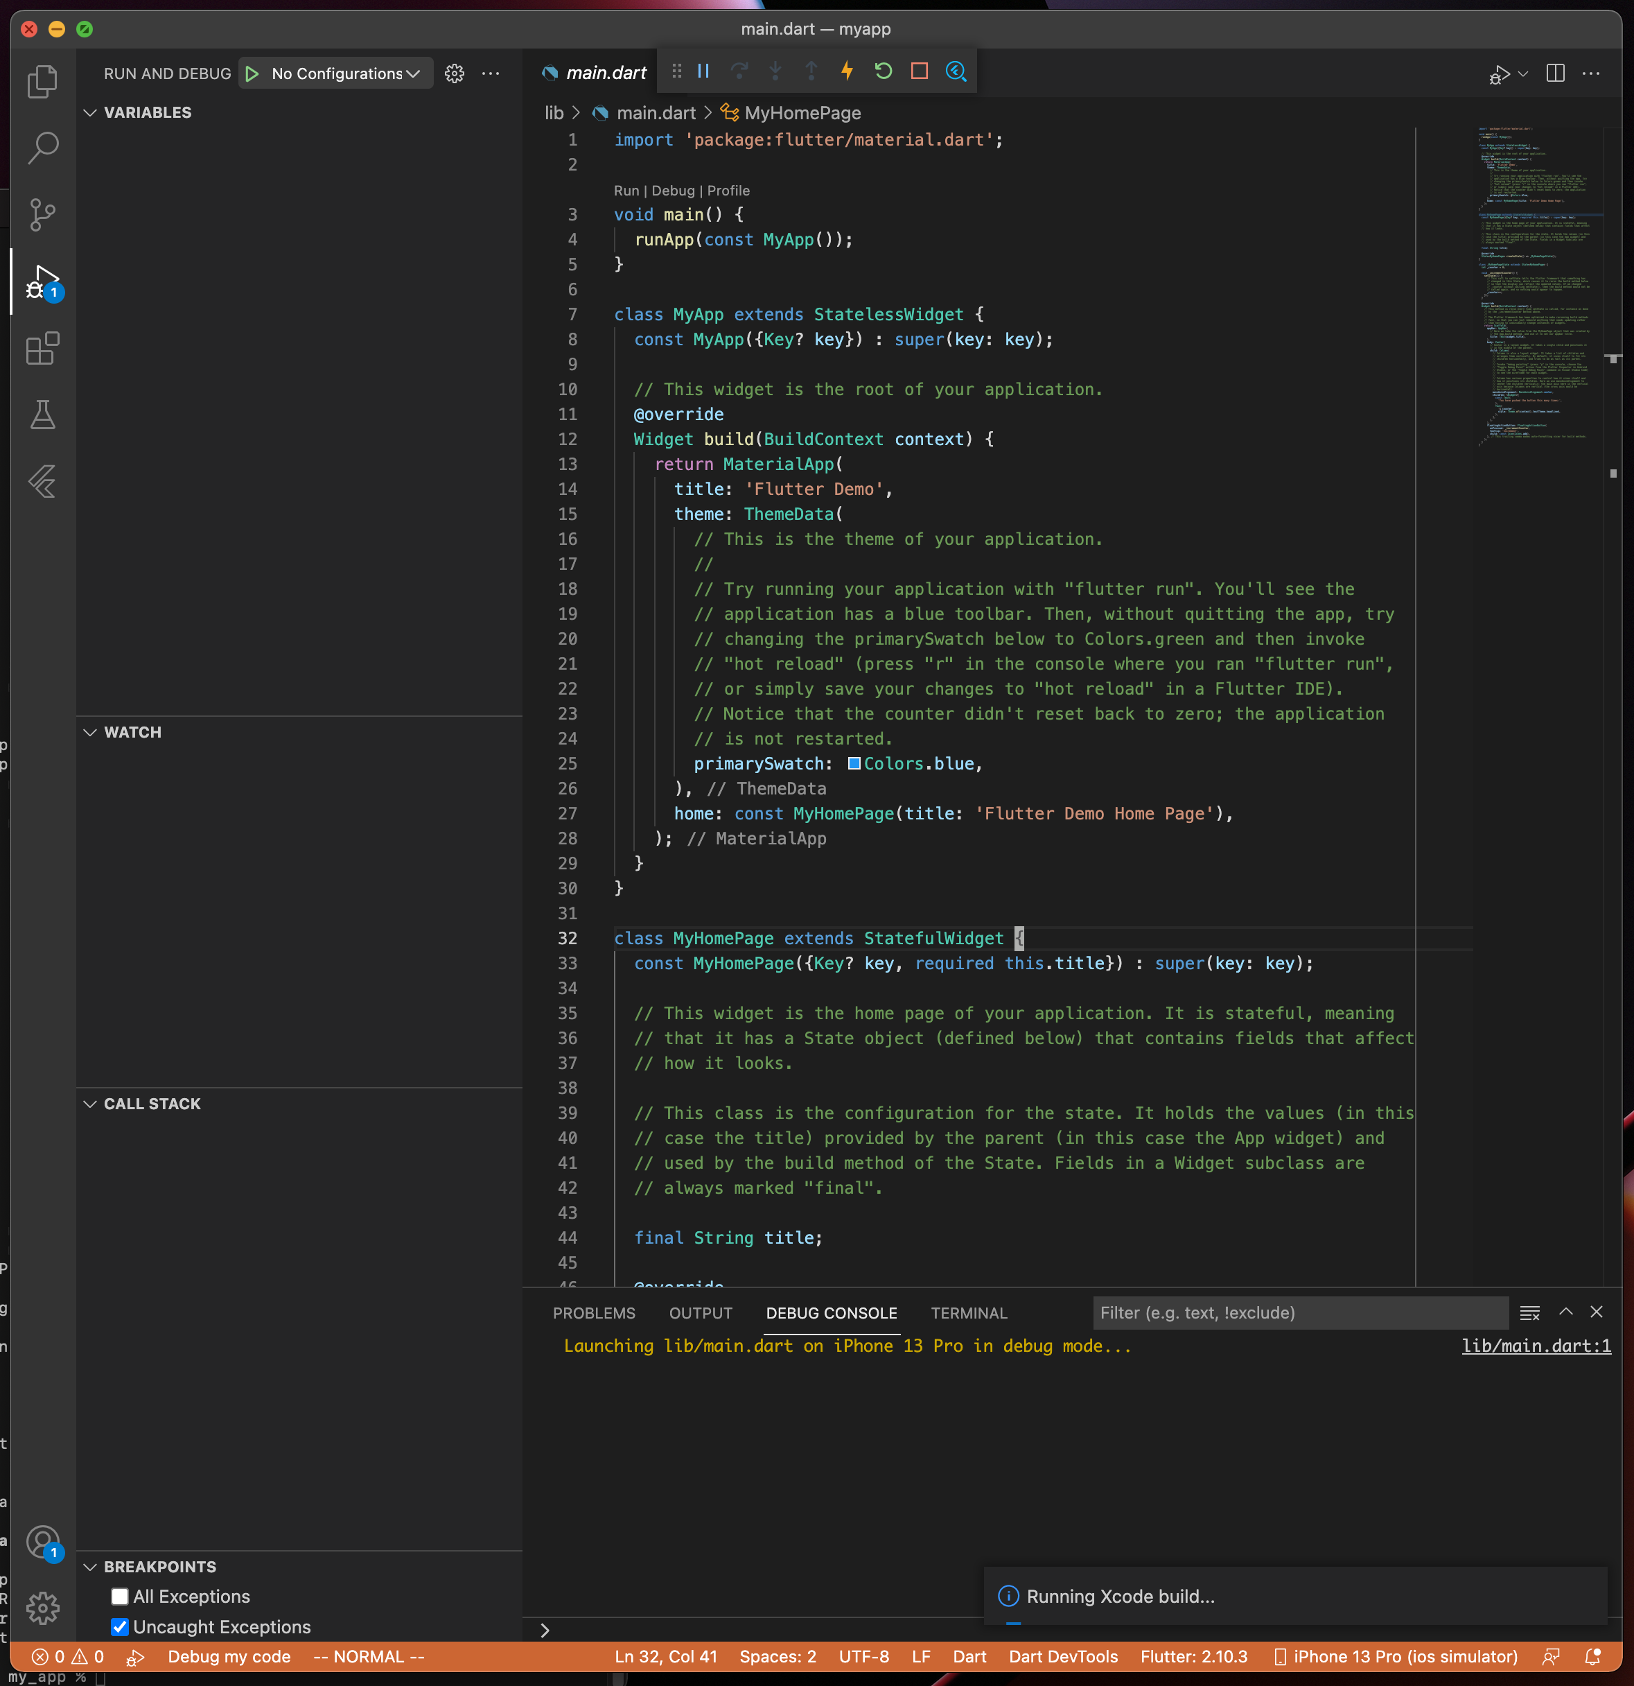Viewport: 1634px width, 1686px height.
Task: Open the launch.json gear icon
Action: pyautogui.click(x=454, y=74)
